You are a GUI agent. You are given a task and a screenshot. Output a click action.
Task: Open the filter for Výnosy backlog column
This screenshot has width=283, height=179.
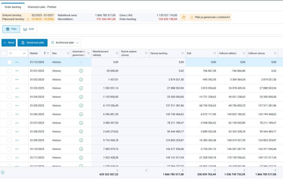click(x=183, y=53)
